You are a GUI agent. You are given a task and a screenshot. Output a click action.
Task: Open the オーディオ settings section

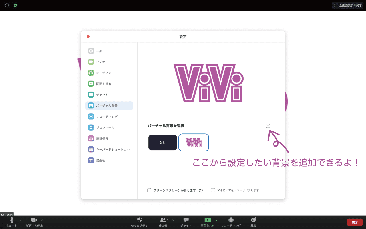[109, 73]
